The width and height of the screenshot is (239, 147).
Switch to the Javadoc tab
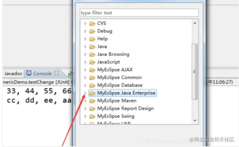point(13,73)
